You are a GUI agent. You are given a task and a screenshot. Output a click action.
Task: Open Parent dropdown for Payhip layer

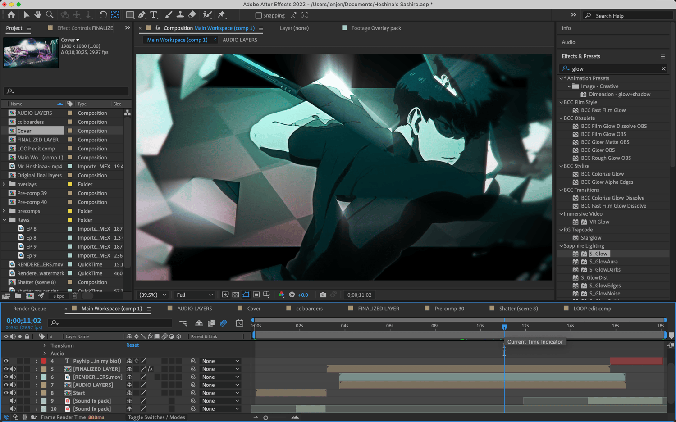220,361
